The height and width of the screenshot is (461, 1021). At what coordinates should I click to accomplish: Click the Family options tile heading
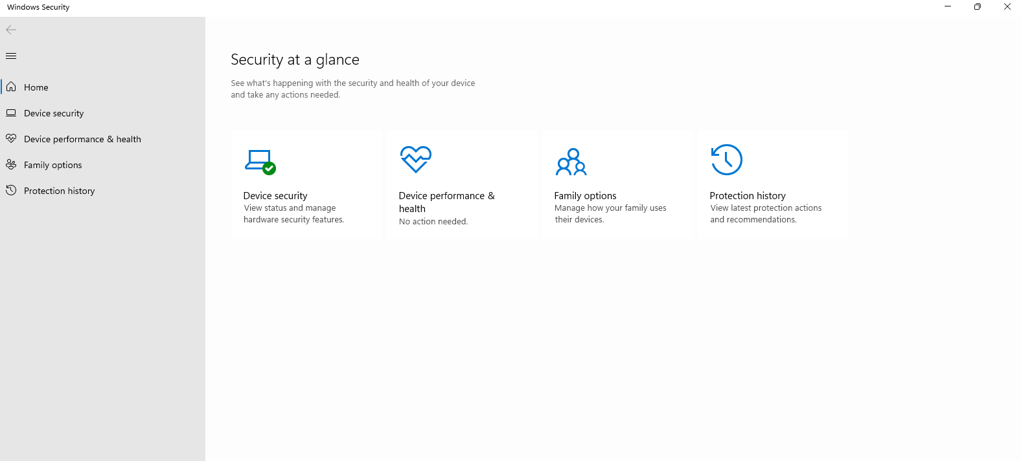pyautogui.click(x=585, y=196)
